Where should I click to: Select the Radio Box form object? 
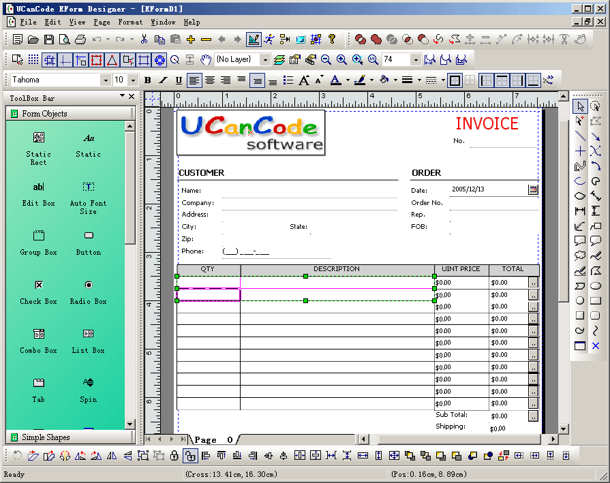(89, 292)
